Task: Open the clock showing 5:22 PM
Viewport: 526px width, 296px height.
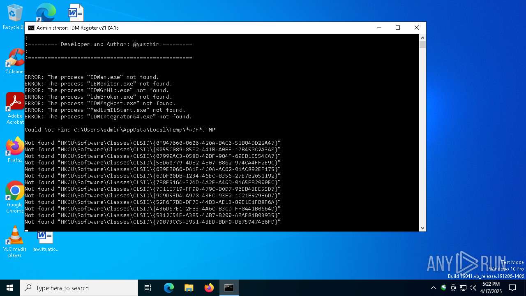Action: [x=491, y=288]
